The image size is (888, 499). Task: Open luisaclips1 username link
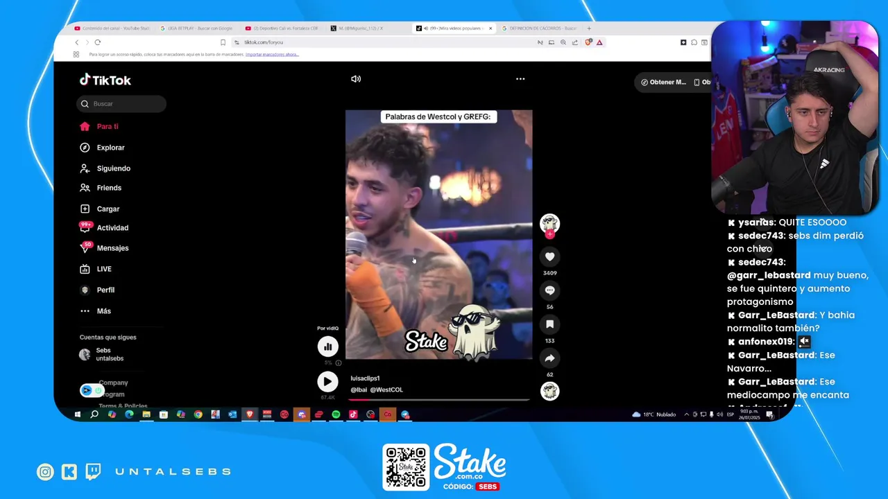click(x=365, y=378)
